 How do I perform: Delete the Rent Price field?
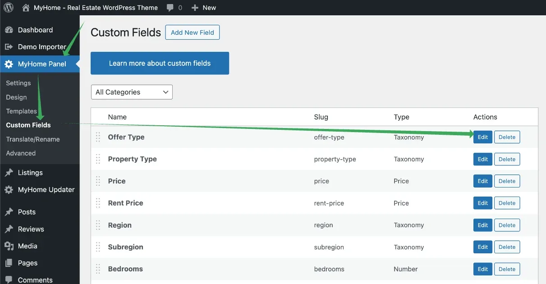[507, 203]
